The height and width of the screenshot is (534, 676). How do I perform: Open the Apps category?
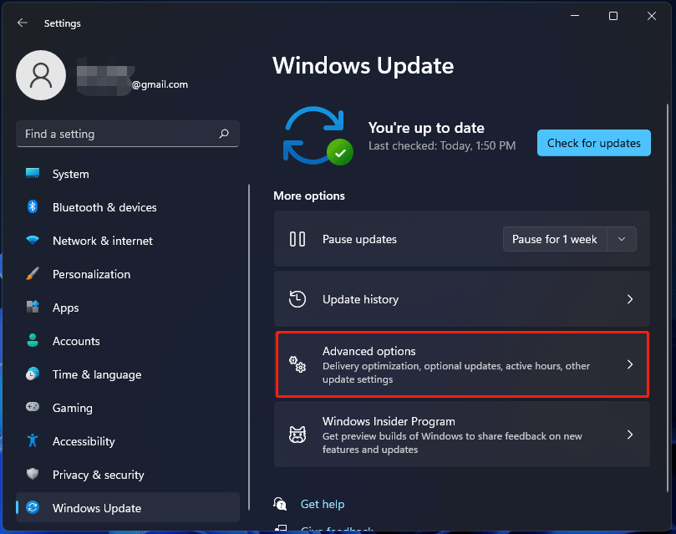click(128, 308)
